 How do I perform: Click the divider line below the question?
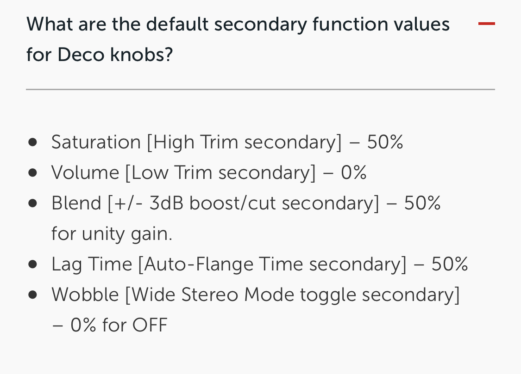[x=260, y=89]
